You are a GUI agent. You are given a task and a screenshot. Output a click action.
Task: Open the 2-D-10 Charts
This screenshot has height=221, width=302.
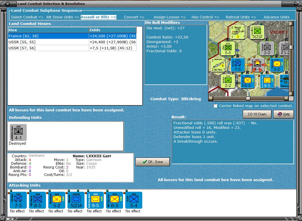[257, 114]
